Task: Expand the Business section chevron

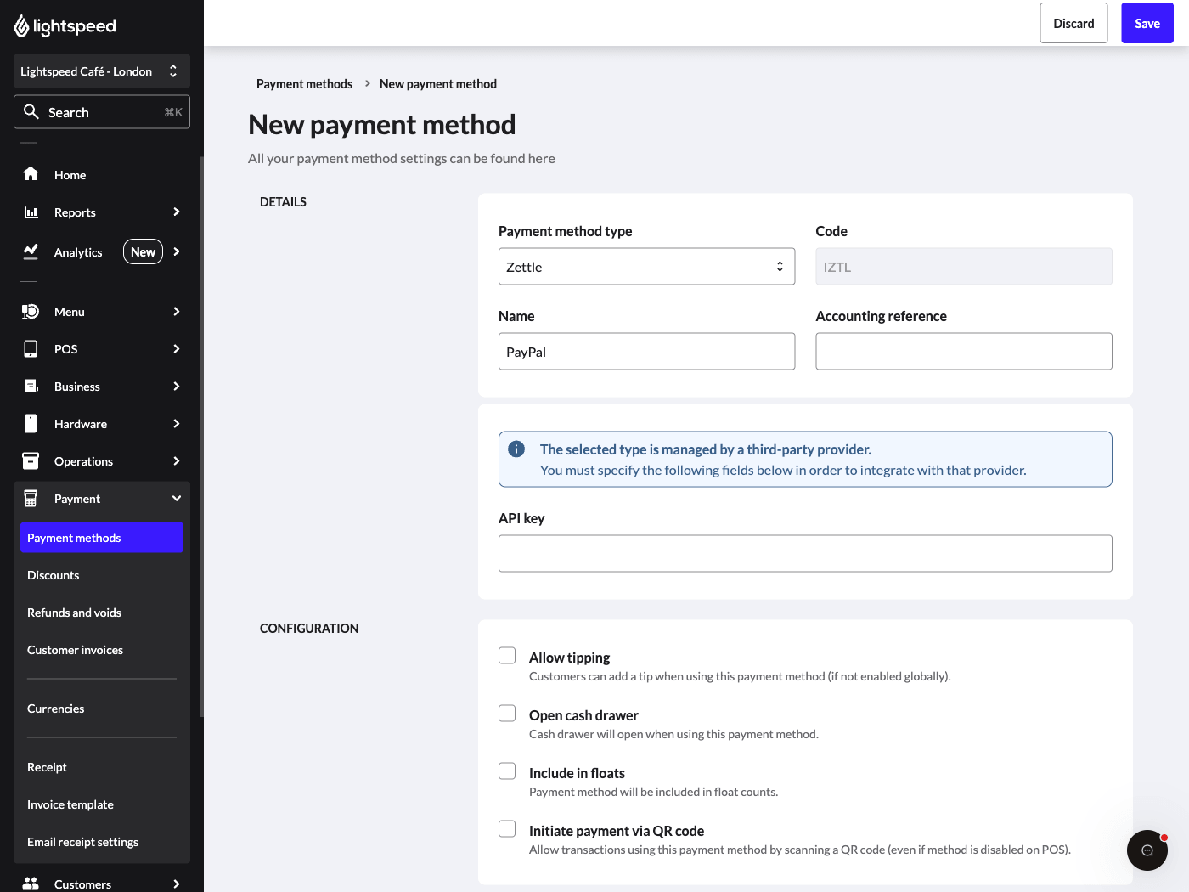Action: click(x=177, y=387)
